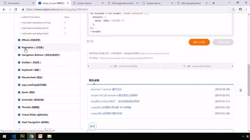Image resolution: width=250 pixels, height=140 pixels.
Task: Expand the Pagination section plus icon
Action: (19, 47)
